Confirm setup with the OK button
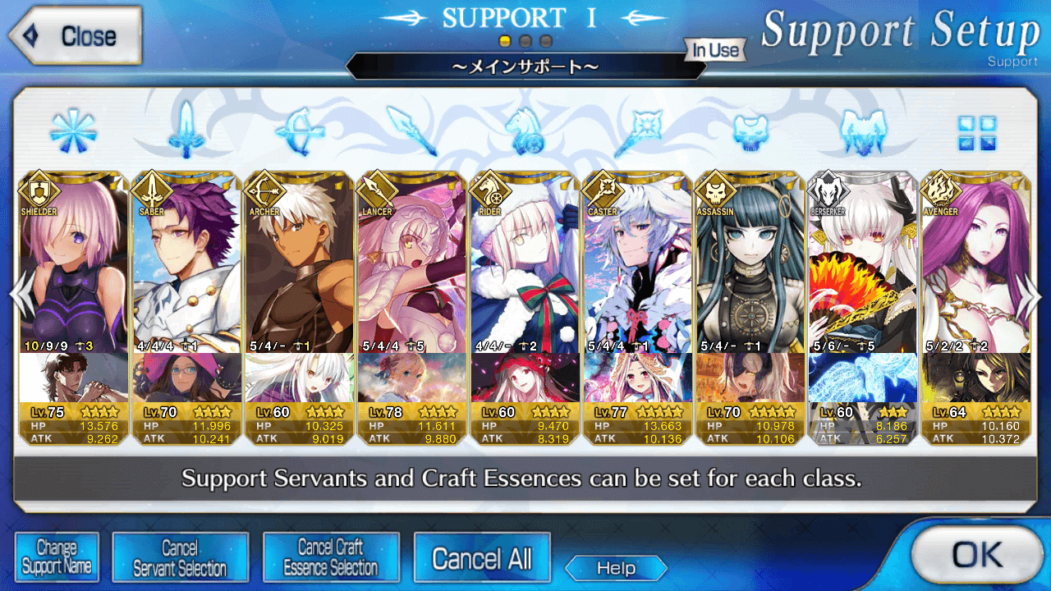 (x=976, y=555)
